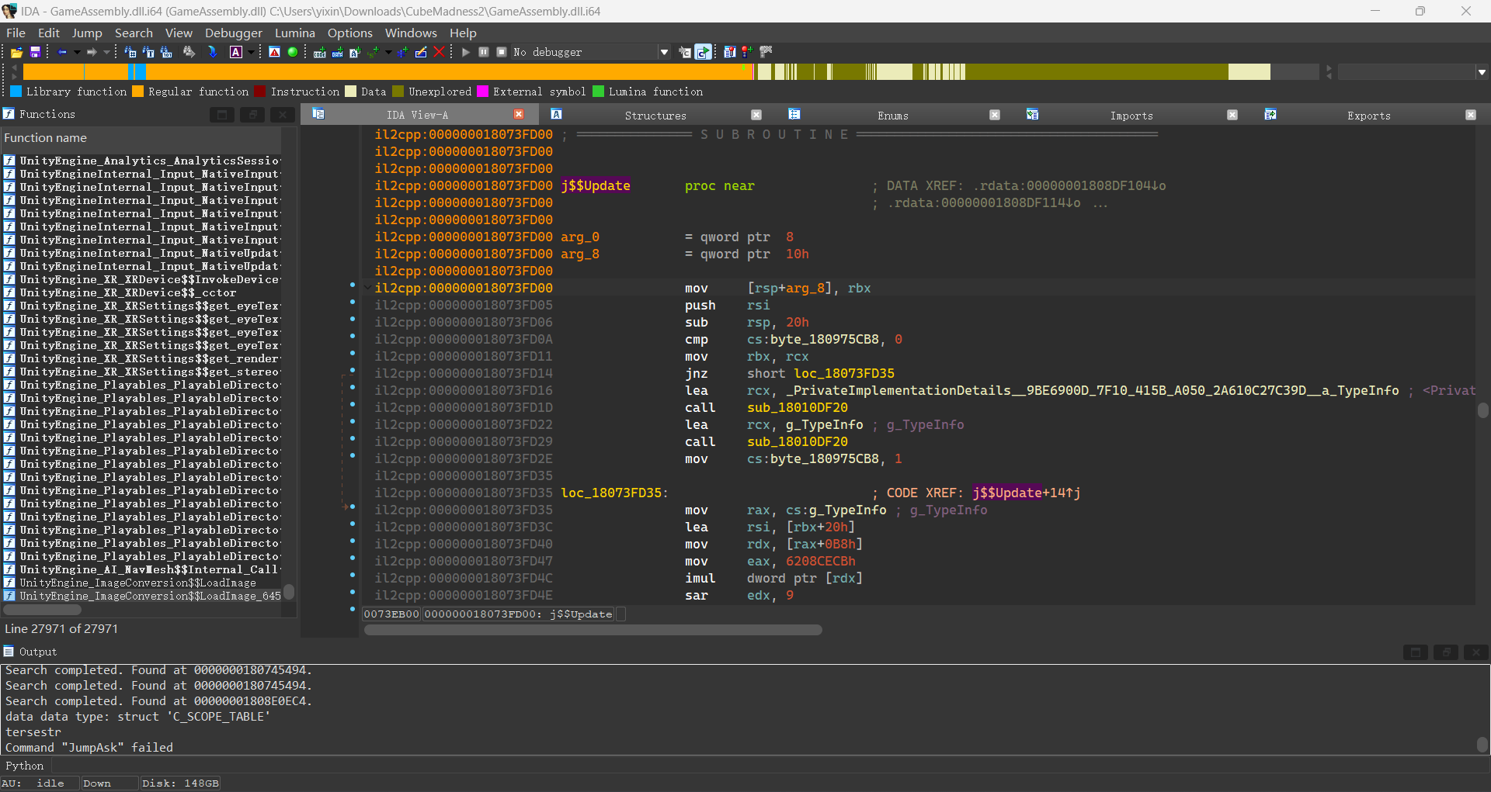Click the Python command-line language button
This screenshot has width=1491, height=792.
pos(25,766)
